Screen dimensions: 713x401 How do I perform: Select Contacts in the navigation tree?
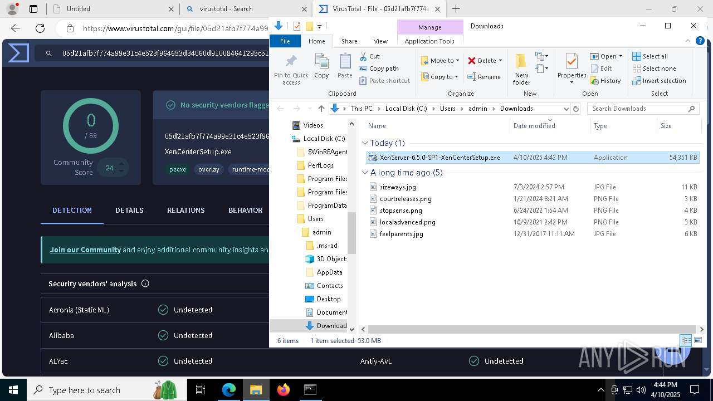330,286
